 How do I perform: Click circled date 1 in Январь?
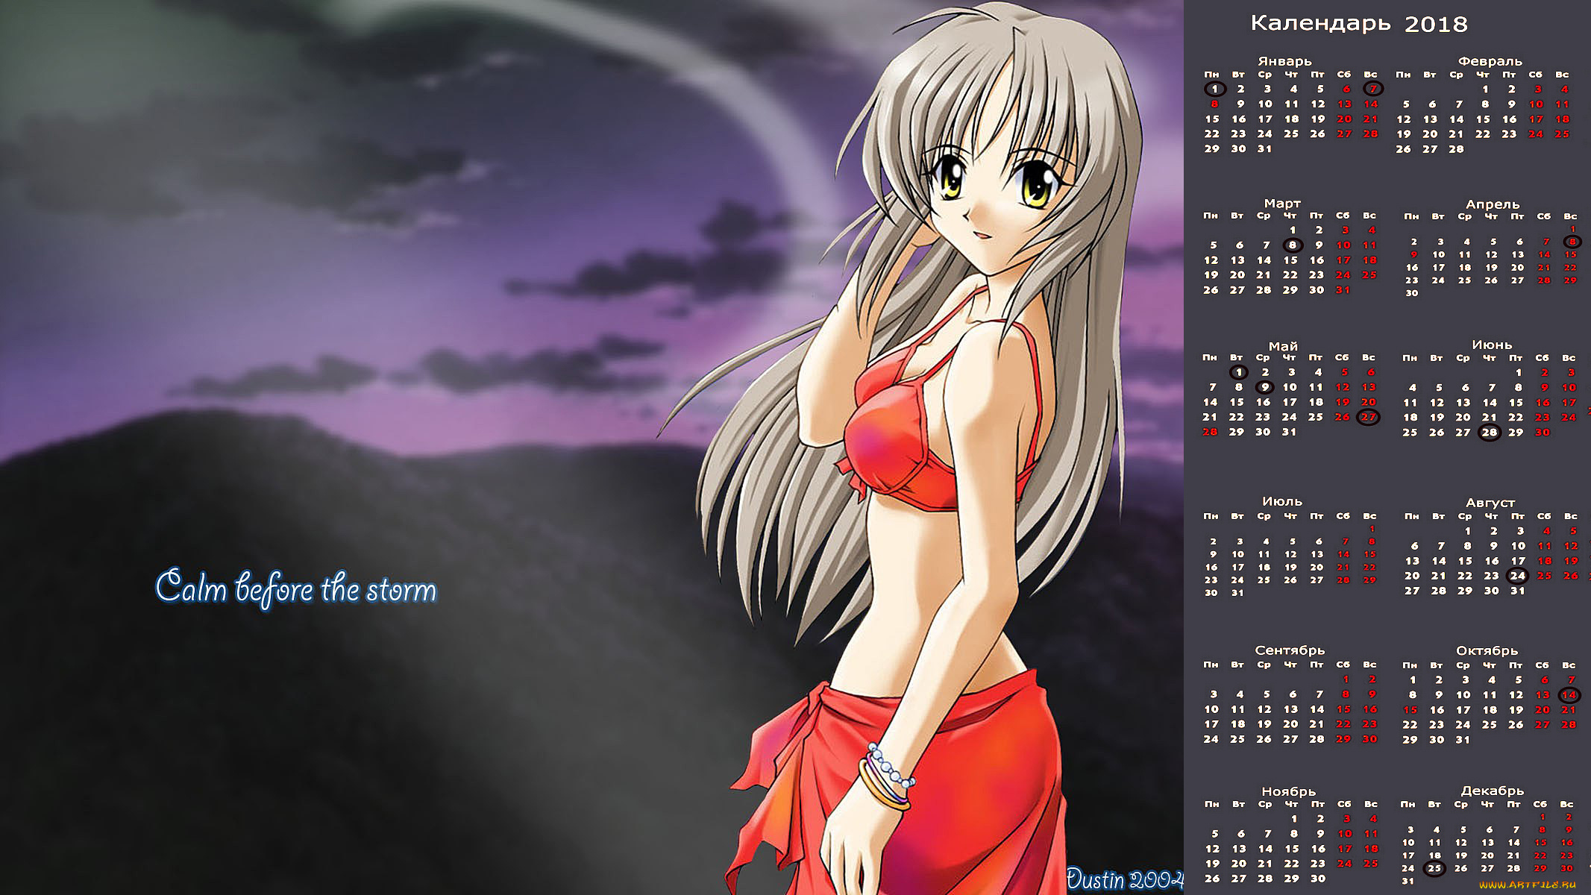pyautogui.click(x=1214, y=89)
